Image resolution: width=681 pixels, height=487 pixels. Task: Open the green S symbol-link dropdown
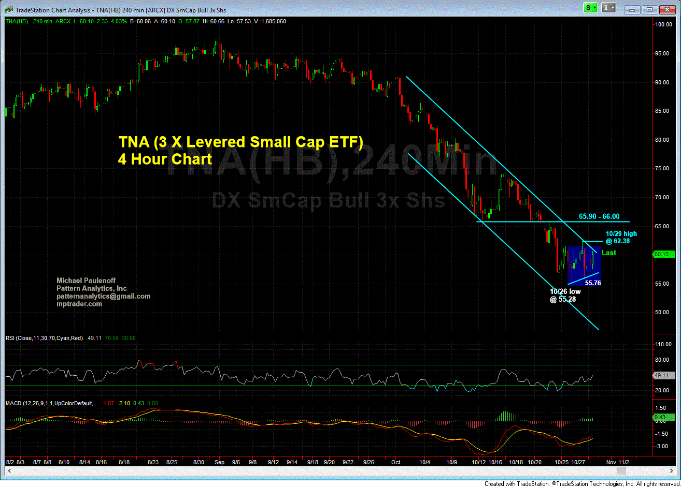(591, 8)
